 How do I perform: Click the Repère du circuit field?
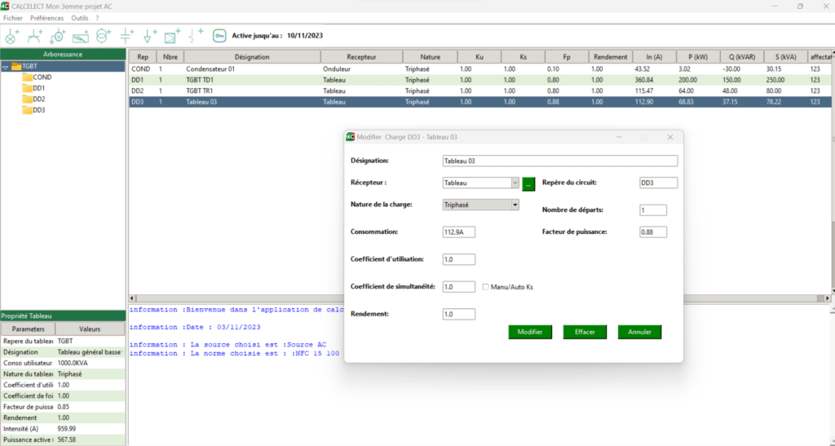tap(659, 183)
